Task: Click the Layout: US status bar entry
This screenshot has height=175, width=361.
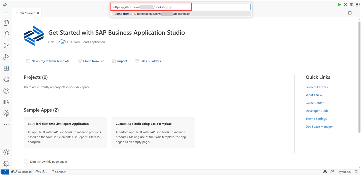Action: point(344,172)
